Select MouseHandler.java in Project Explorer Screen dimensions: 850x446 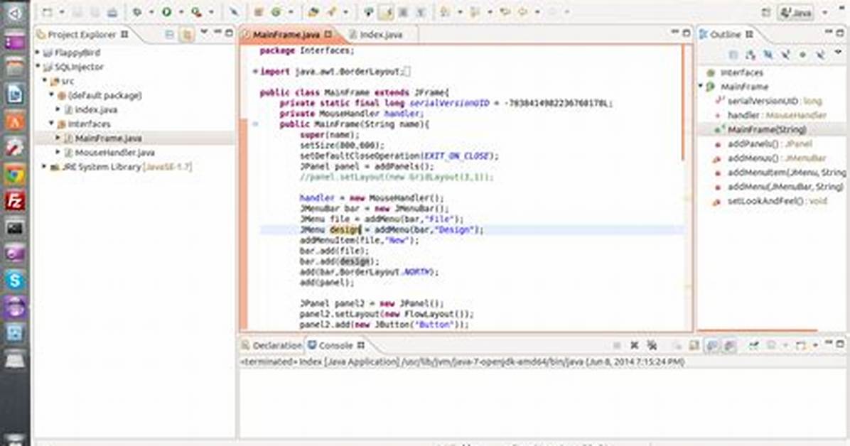115,153
